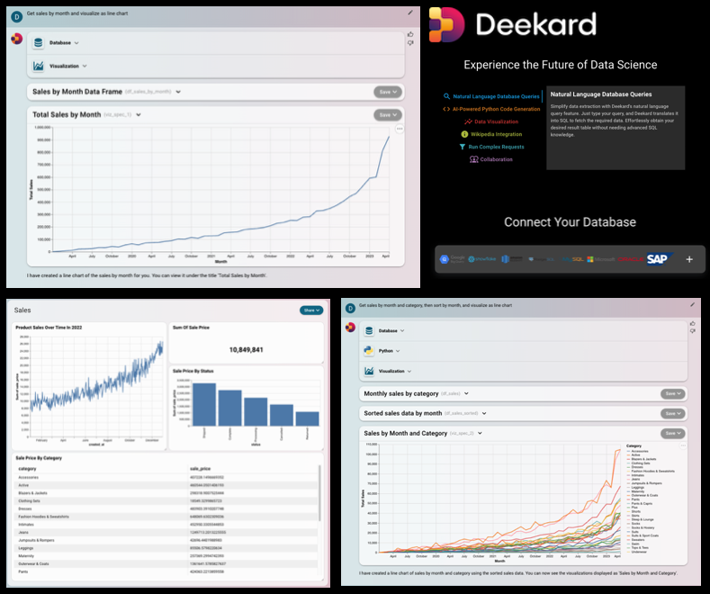The height and width of the screenshot is (594, 710).
Task: Select the Amazon Redshift database logo
Action: (x=512, y=259)
